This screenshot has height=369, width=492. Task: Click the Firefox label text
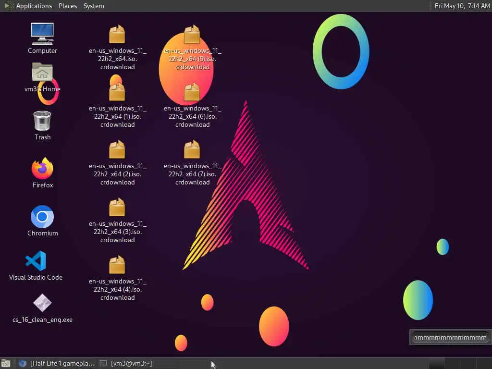(x=43, y=185)
